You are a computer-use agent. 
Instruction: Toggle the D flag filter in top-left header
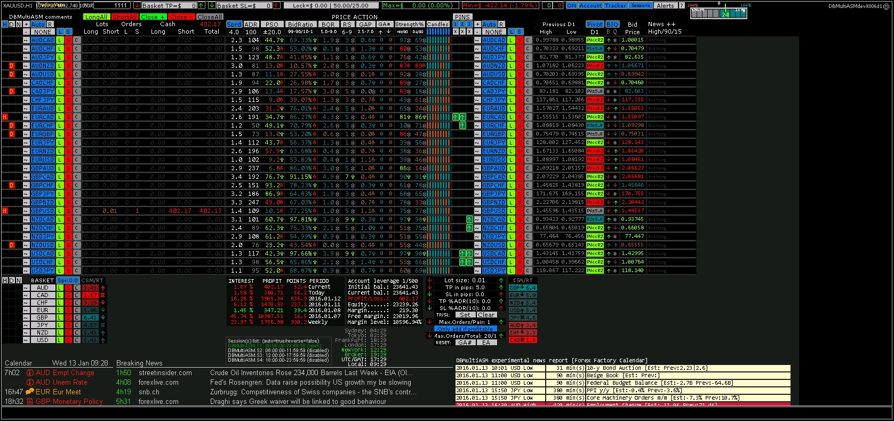point(12,25)
